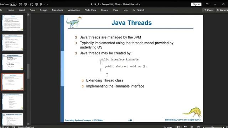Click the zoom slider handle
The height and width of the screenshot is (128, 228).
[212, 127]
